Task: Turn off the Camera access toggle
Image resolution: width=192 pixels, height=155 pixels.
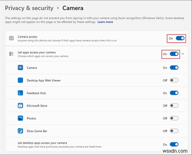Action: (180, 38)
